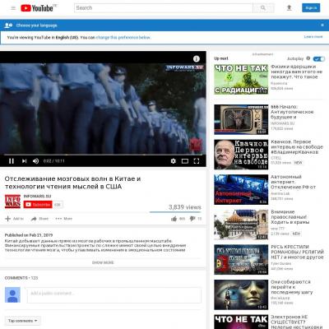This screenshot has width=329, height=329.
Task: Open INFOWARS.SU channel avatar
Action: (12, 202)
